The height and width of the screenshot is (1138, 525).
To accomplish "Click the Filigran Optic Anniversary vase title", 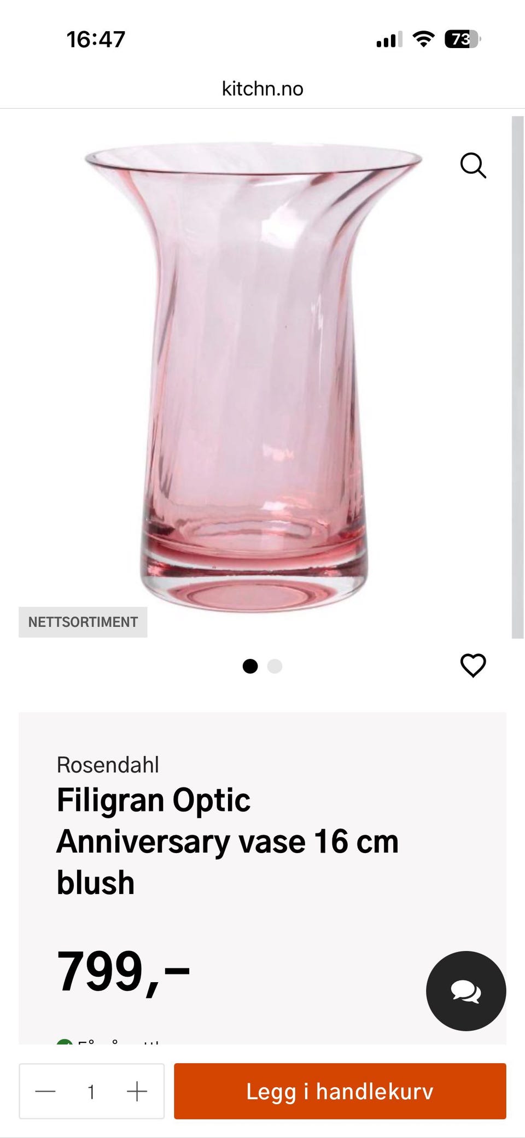I will point(227,841).
